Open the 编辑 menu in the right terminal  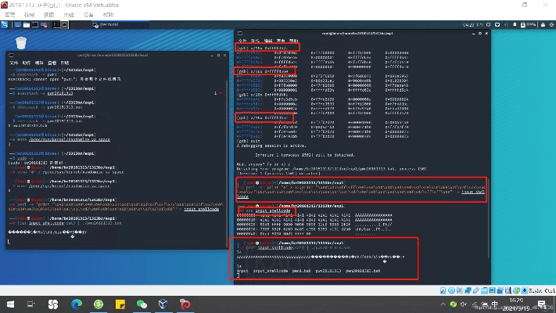tap(267, 39)
